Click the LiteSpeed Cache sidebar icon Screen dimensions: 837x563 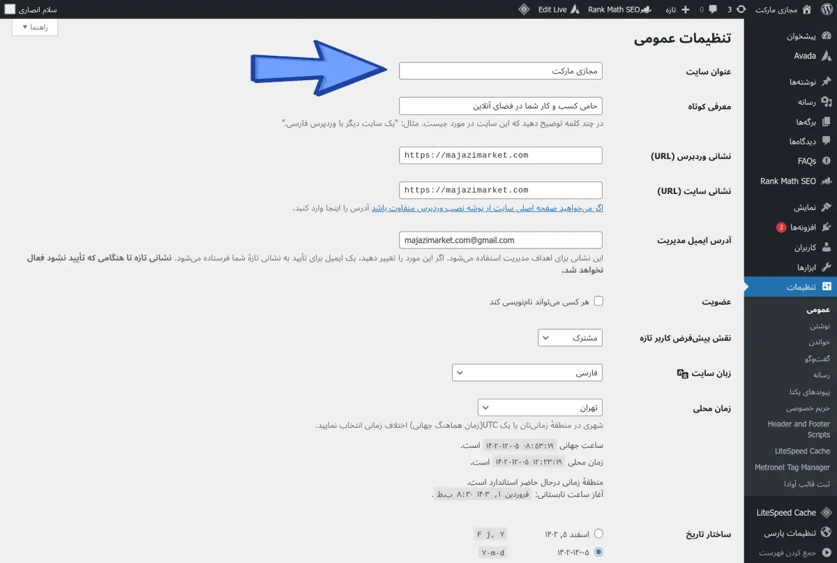[827, 512]
